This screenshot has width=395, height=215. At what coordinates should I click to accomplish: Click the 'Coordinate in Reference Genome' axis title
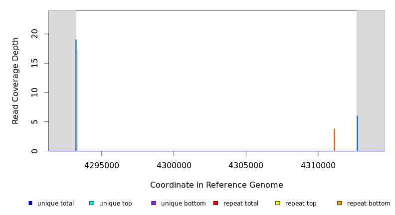pyautogui.click(x=216, y=185)
